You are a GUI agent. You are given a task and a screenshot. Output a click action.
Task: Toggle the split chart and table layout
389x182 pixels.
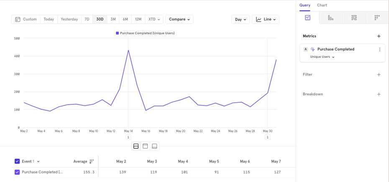136,146
